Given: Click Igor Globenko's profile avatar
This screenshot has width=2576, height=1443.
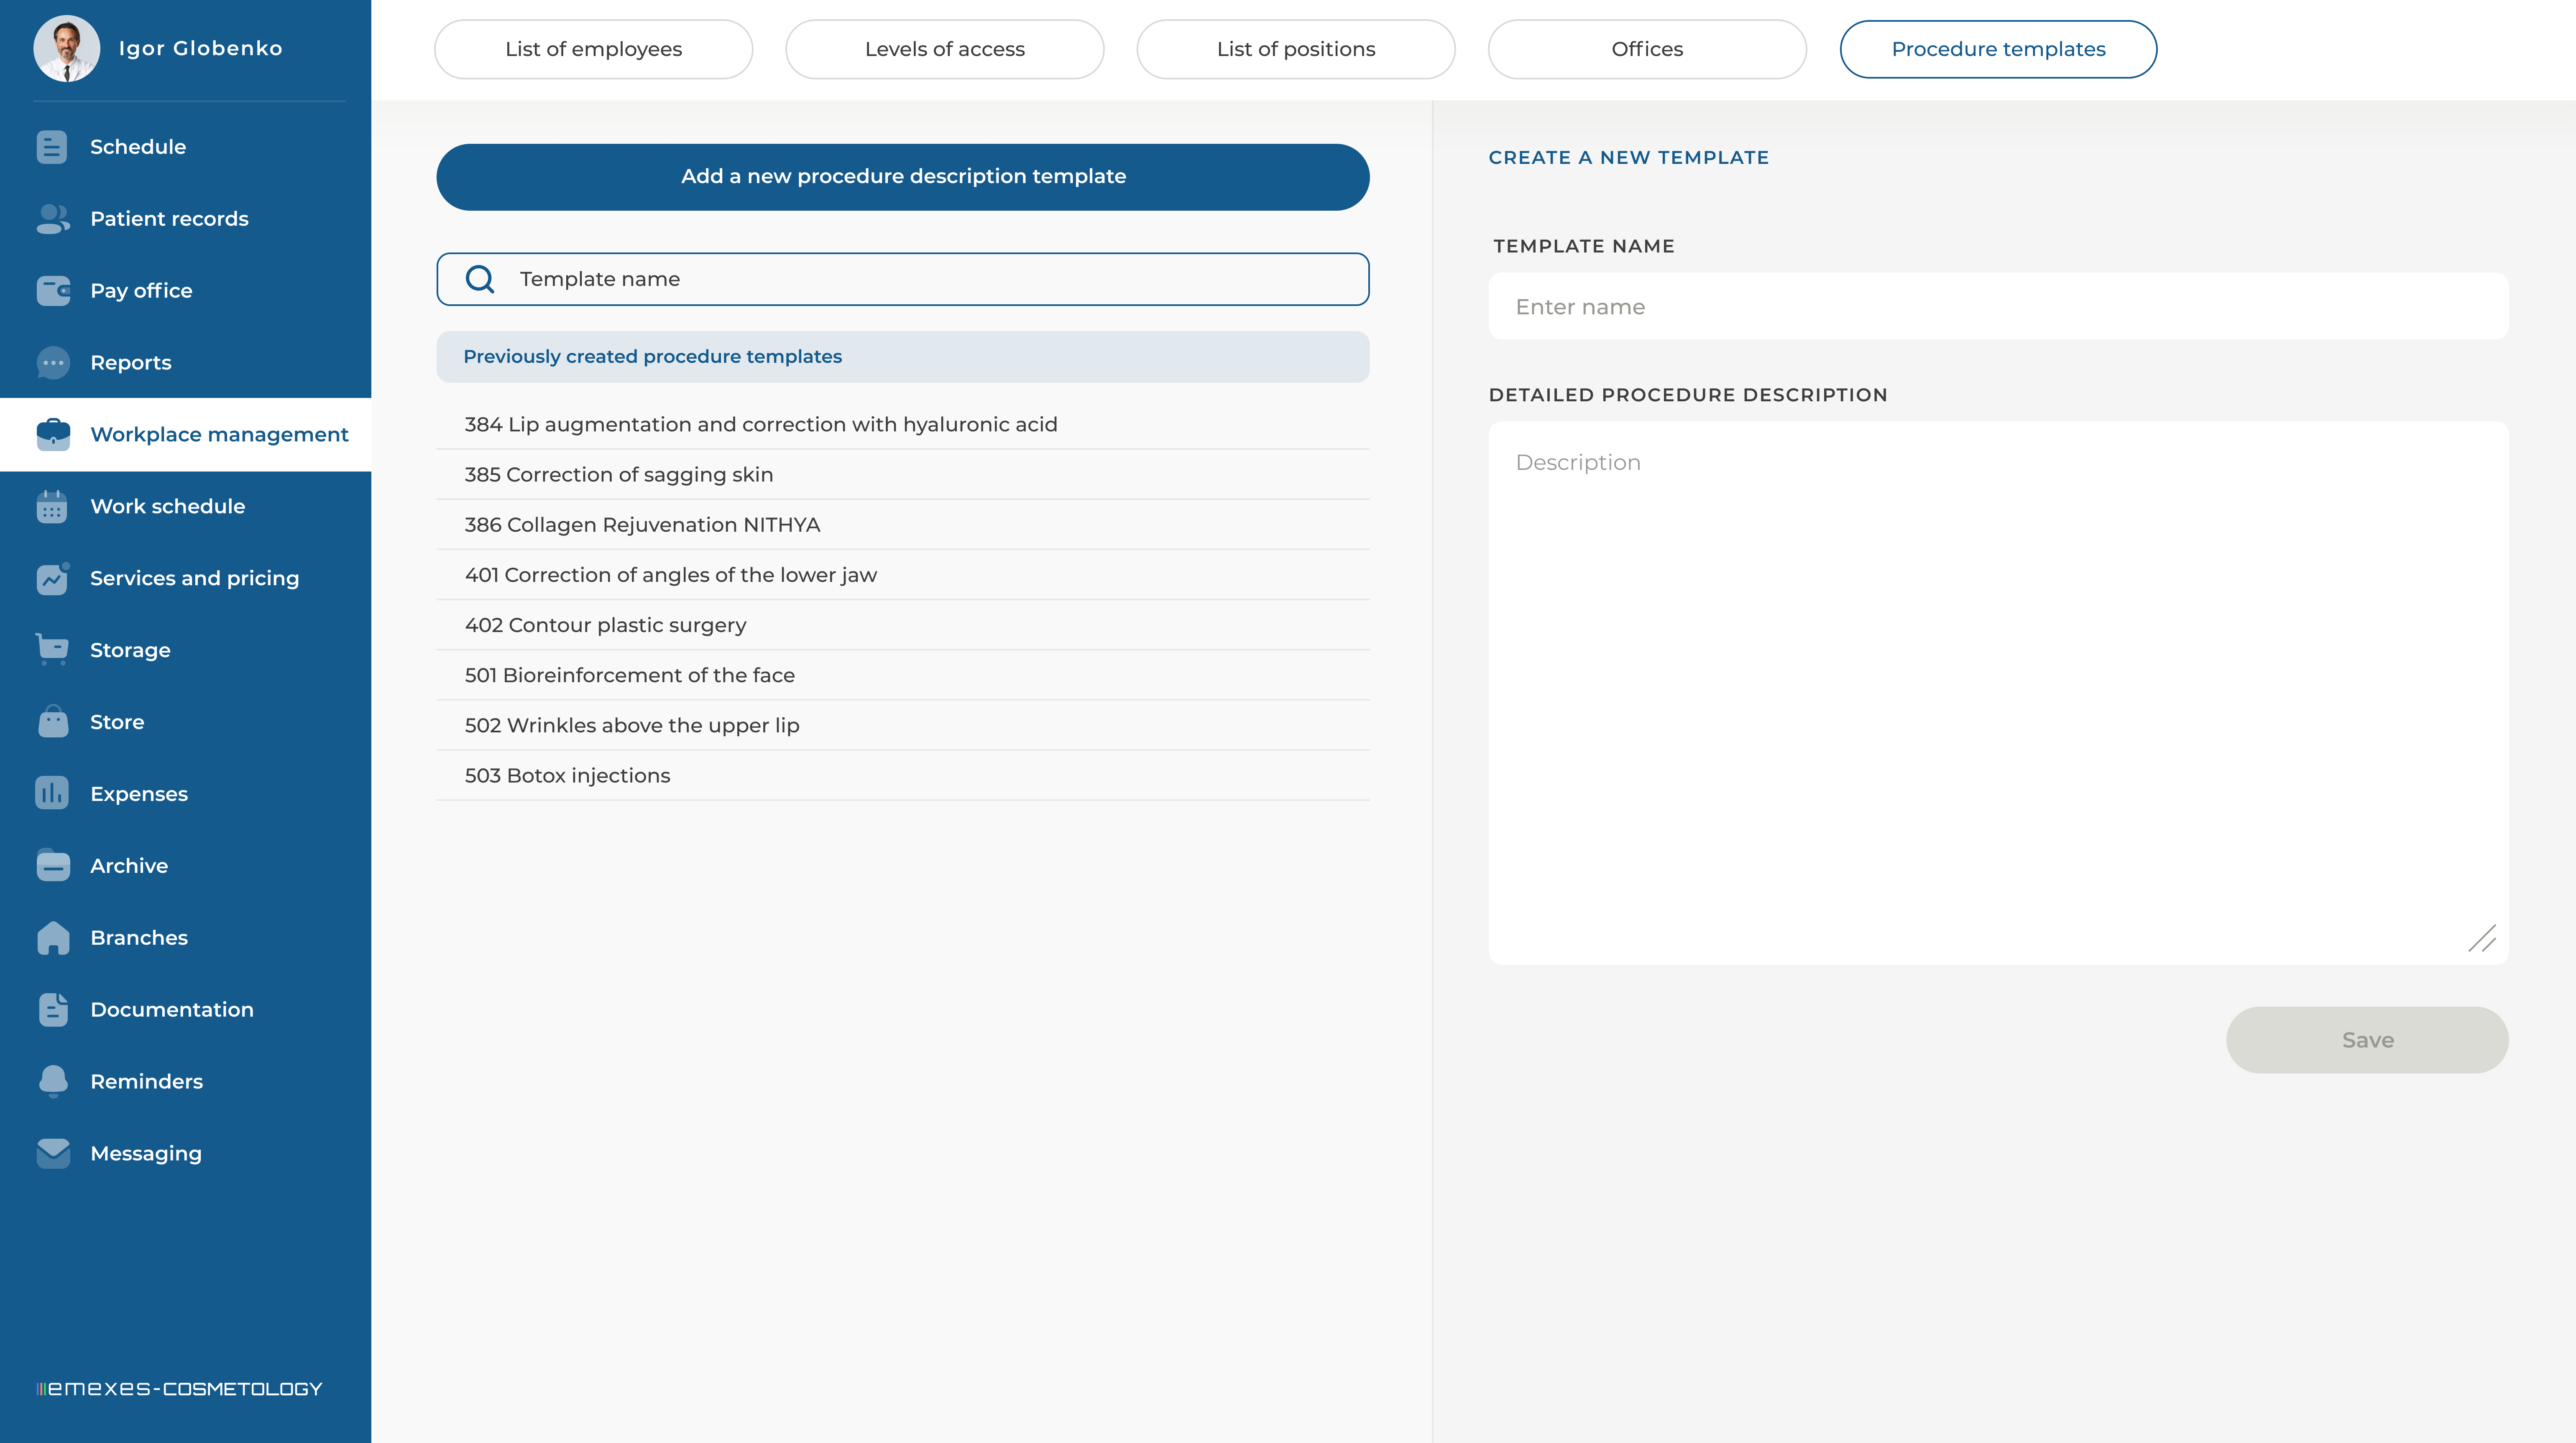Looking at the screenshot, I should click(66, 48).
